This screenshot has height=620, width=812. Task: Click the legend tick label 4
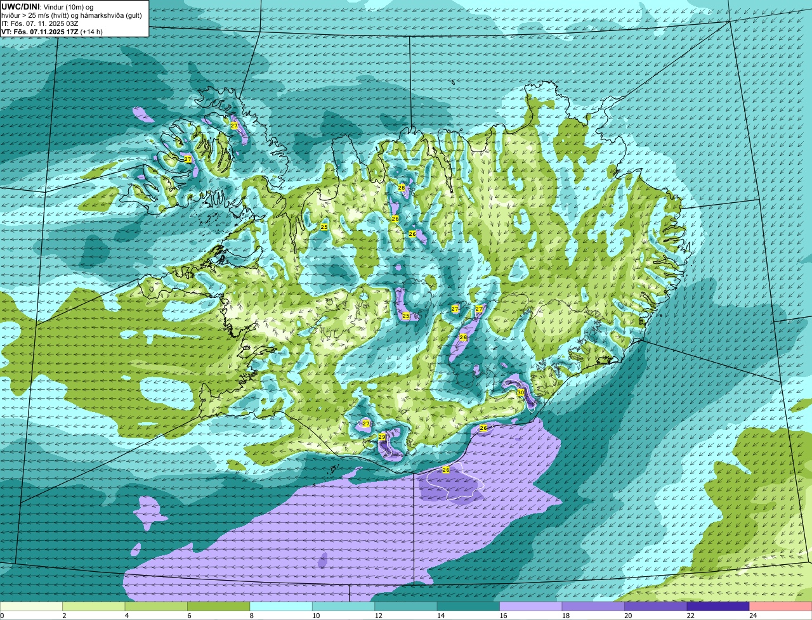coord(126,616)
